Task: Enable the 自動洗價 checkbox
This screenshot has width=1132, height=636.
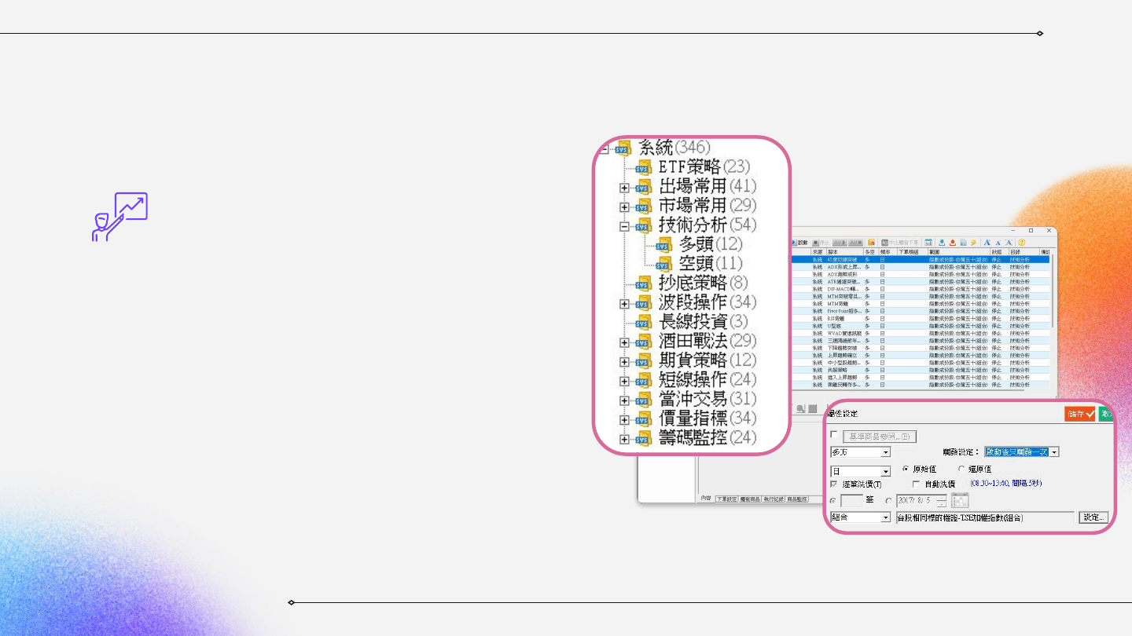Action: point(916,484)
